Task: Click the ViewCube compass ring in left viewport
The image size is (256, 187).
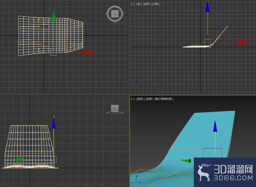Action: point(115,113)
